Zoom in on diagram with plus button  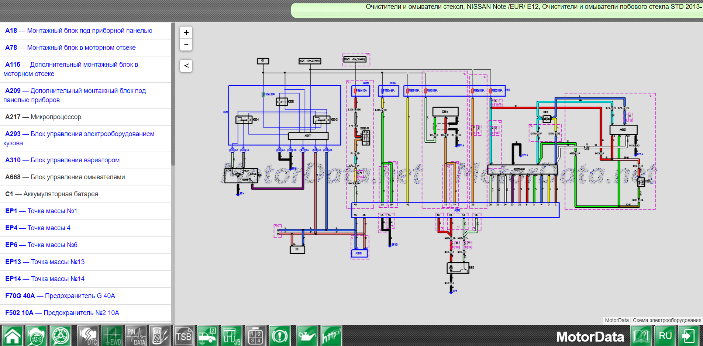(x=186, y=32)
